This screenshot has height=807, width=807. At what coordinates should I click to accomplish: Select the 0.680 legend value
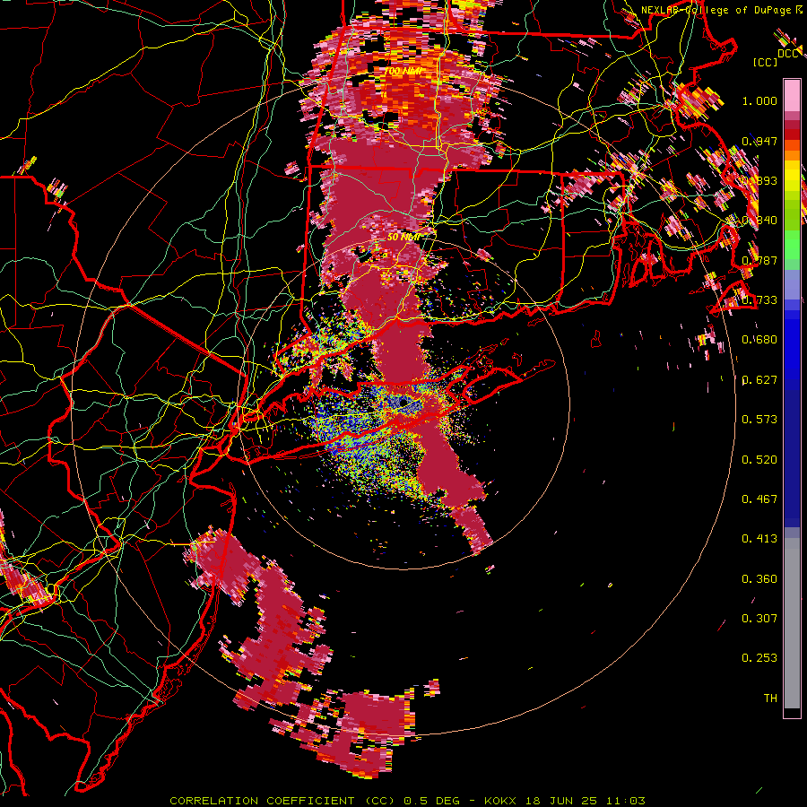(759, 340)
